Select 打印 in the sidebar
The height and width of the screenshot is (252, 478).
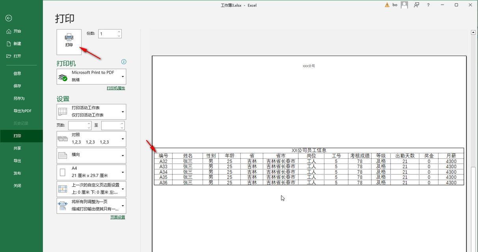coord(21,136)
